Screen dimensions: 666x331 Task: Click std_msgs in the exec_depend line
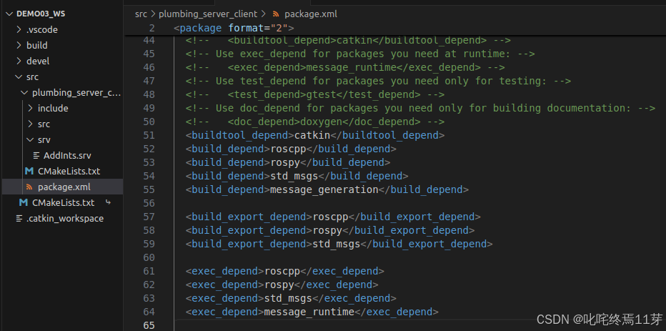tap(288, 298)
